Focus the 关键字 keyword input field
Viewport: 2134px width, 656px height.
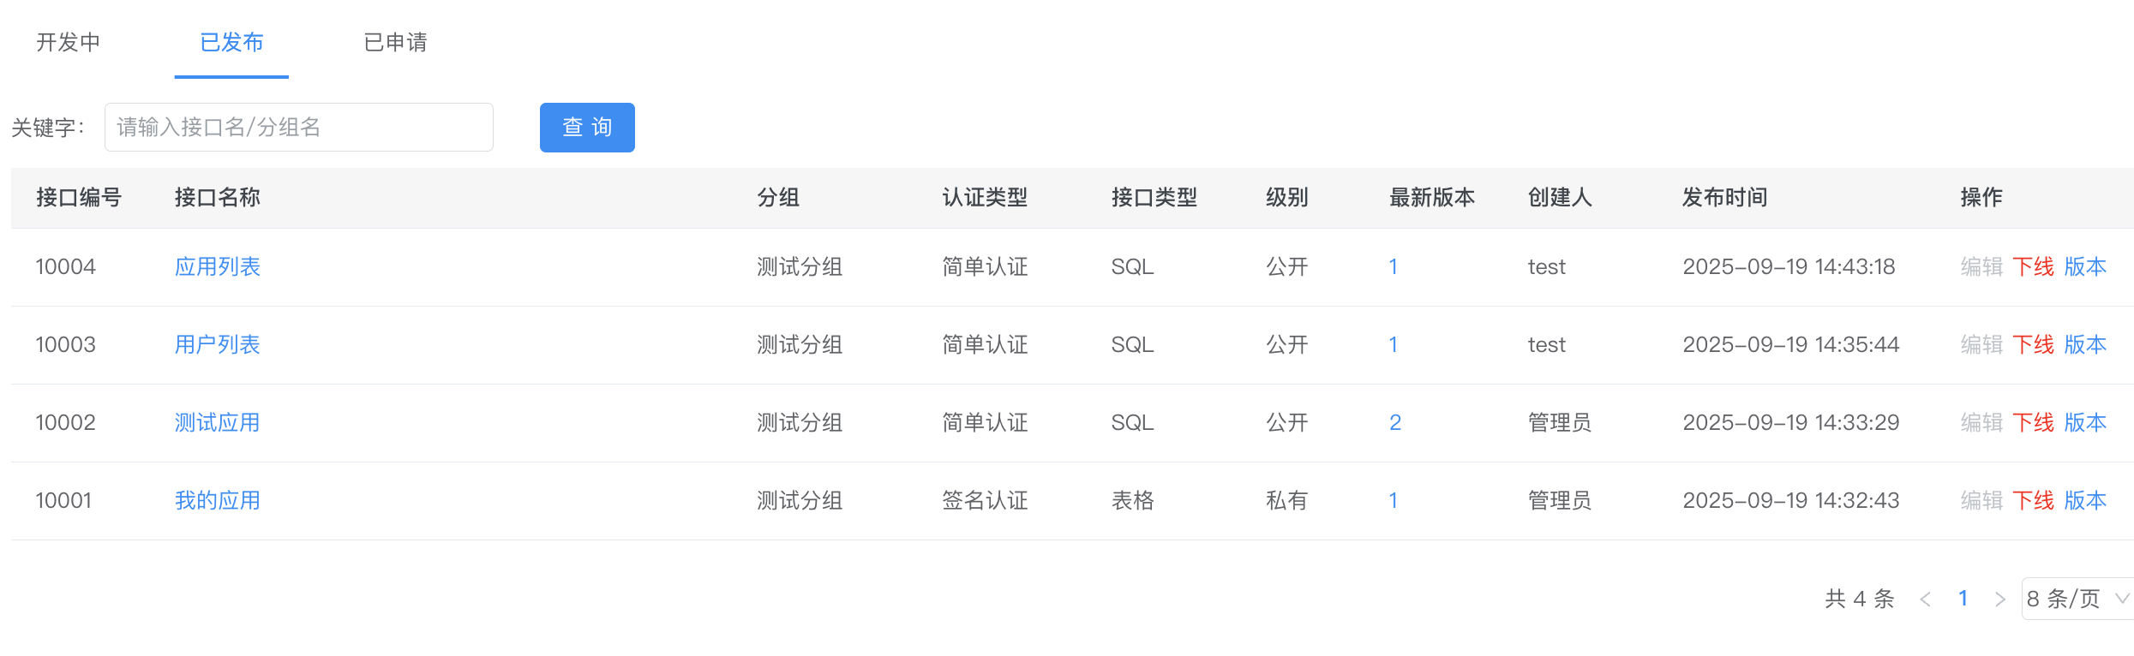point(298,128)
